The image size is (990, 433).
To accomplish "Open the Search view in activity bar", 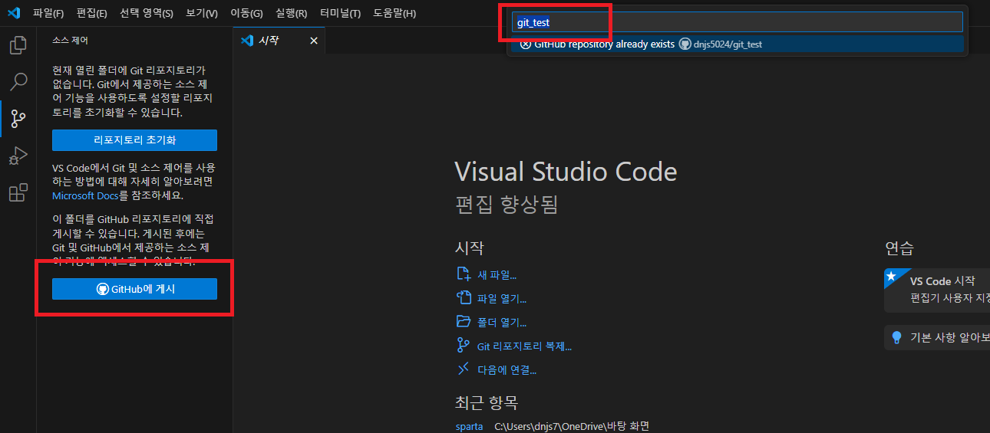I will pyautogui.click(x=18, y=81).
